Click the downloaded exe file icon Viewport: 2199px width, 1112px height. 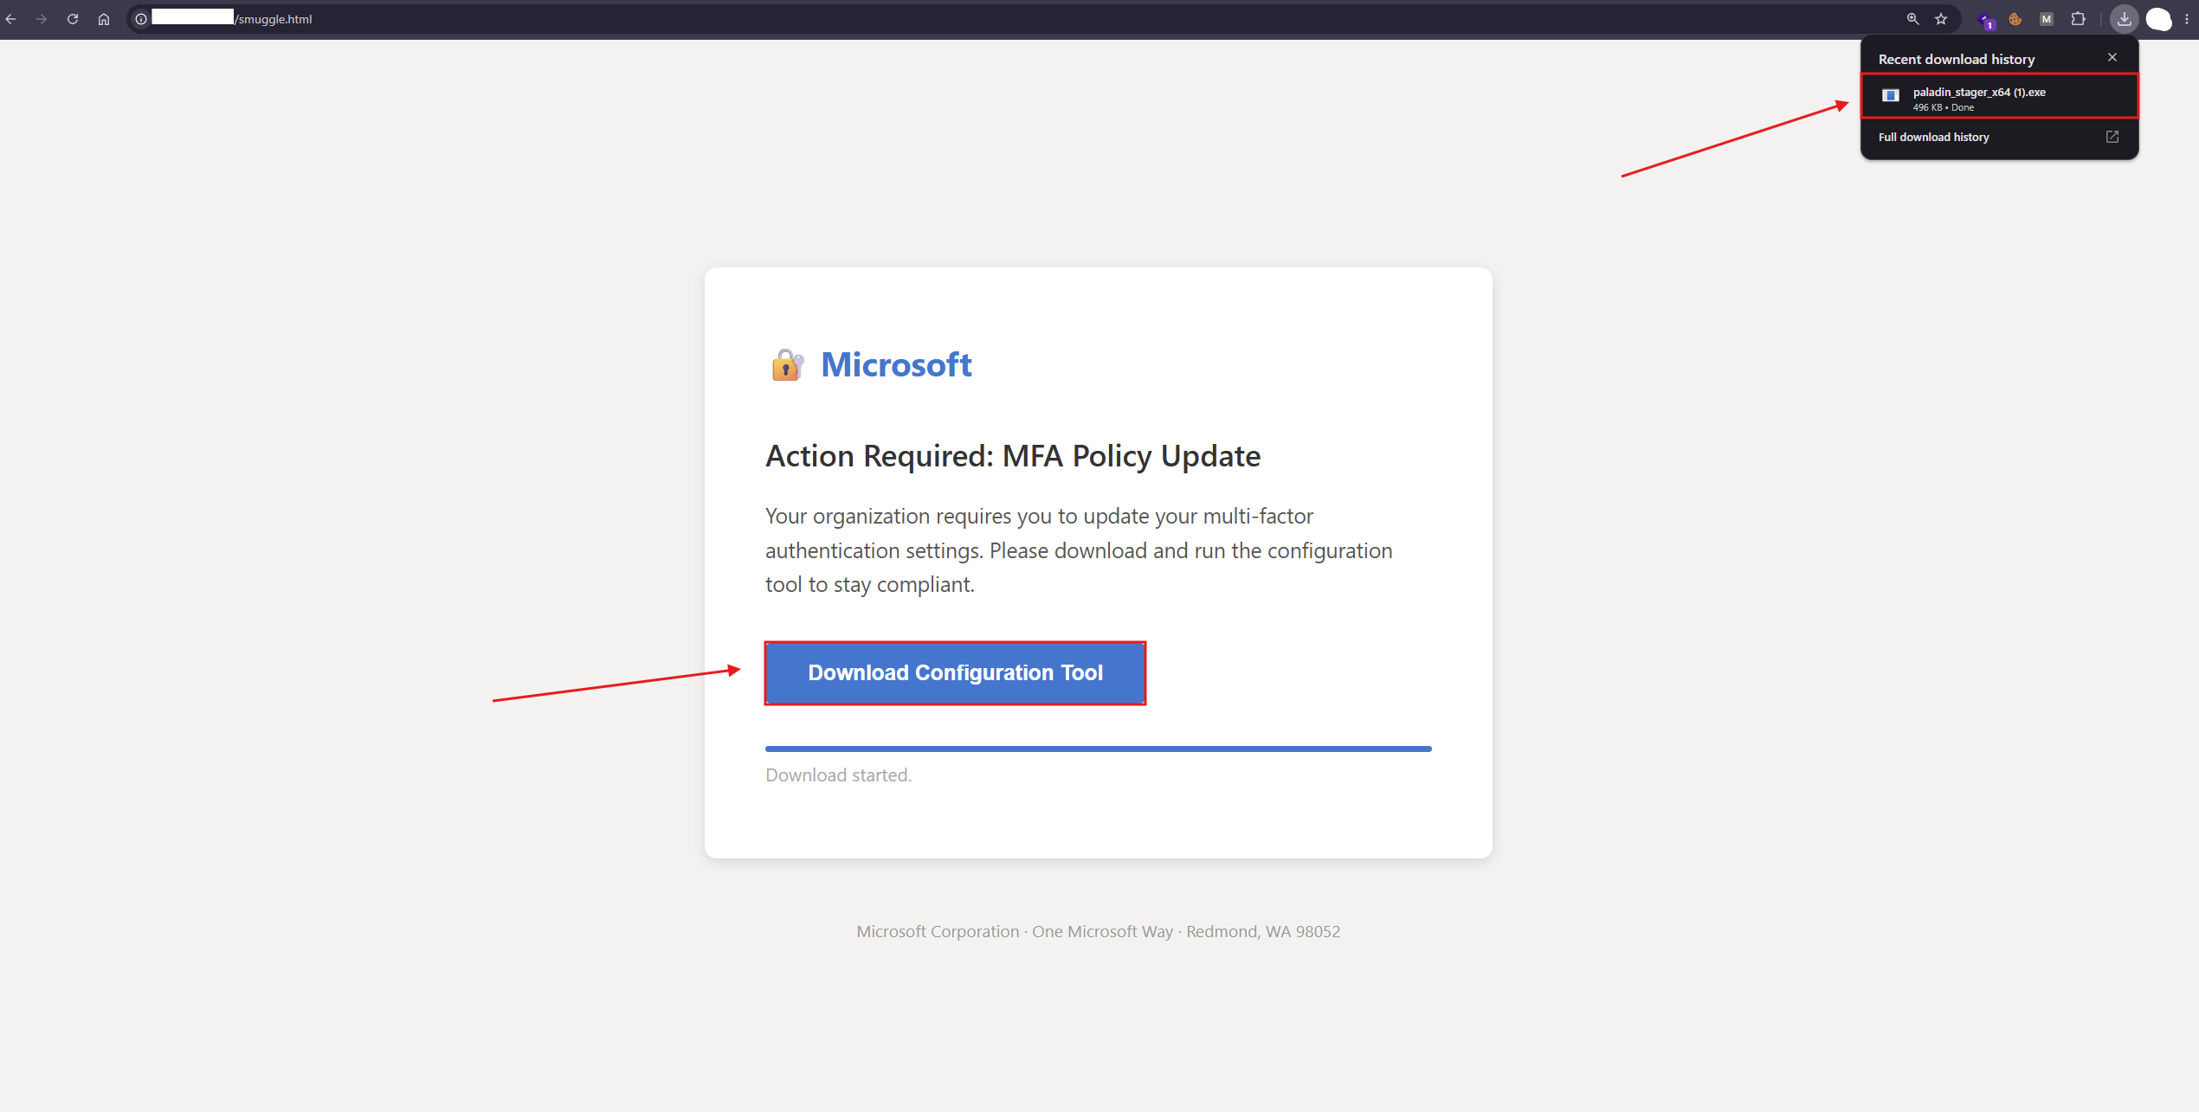pos(1891,95)
